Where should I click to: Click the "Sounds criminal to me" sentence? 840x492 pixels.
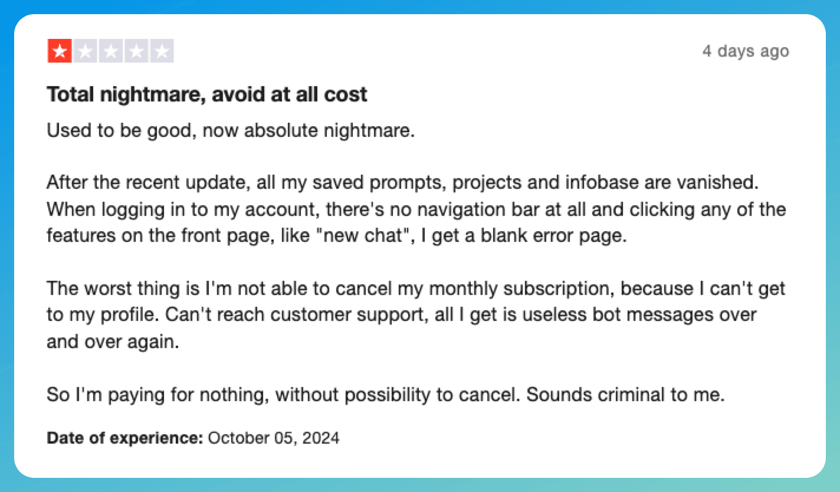[625, 395]
